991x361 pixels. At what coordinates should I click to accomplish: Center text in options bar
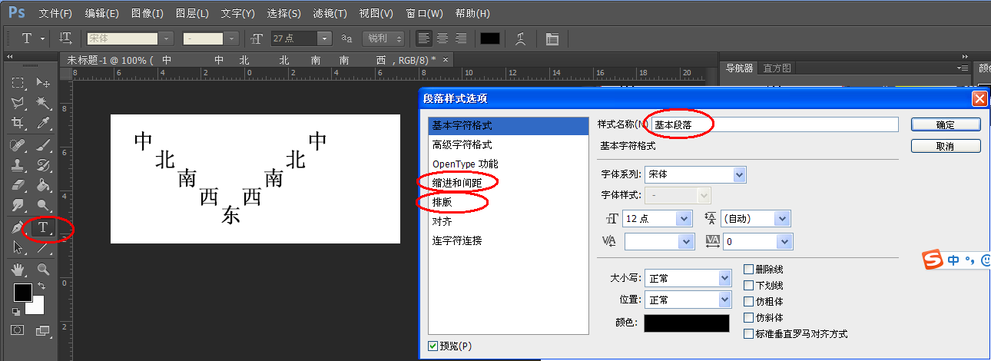click(x=442, y=38)
